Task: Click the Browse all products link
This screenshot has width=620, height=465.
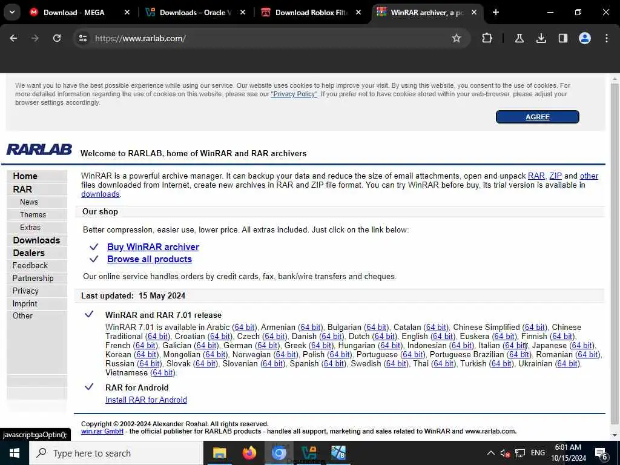Action: point(150,259)
